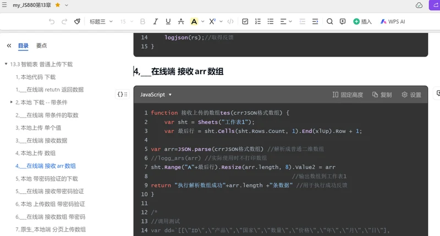Click heading 4,__在线端 接收 arr 数组
This screenshot has height=236, width=440.
pyautogui.click(x=178, y=71)
